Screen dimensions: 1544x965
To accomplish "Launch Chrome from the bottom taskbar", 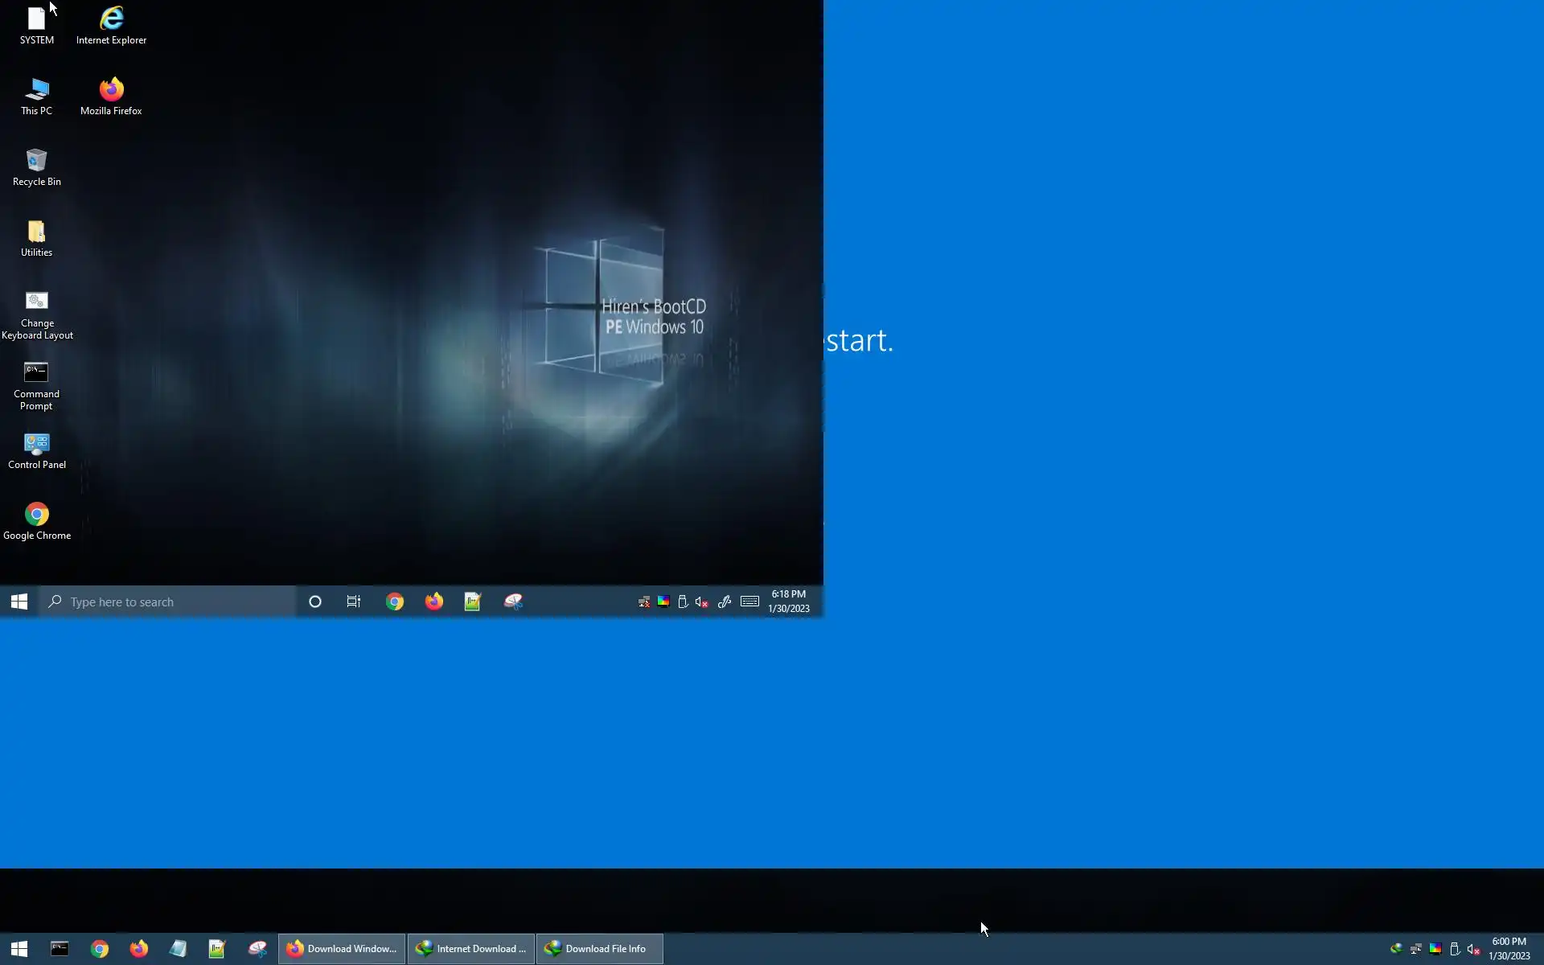I will coord(100,949).
